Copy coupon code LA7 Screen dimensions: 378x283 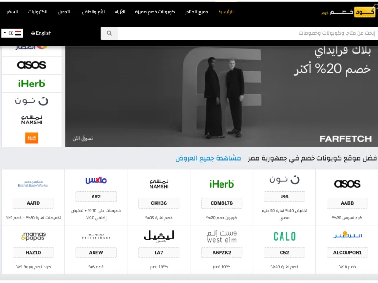coord(159,253)
